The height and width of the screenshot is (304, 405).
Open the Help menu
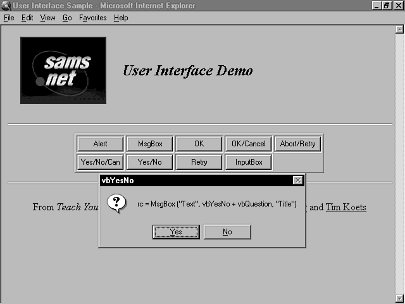121,18
